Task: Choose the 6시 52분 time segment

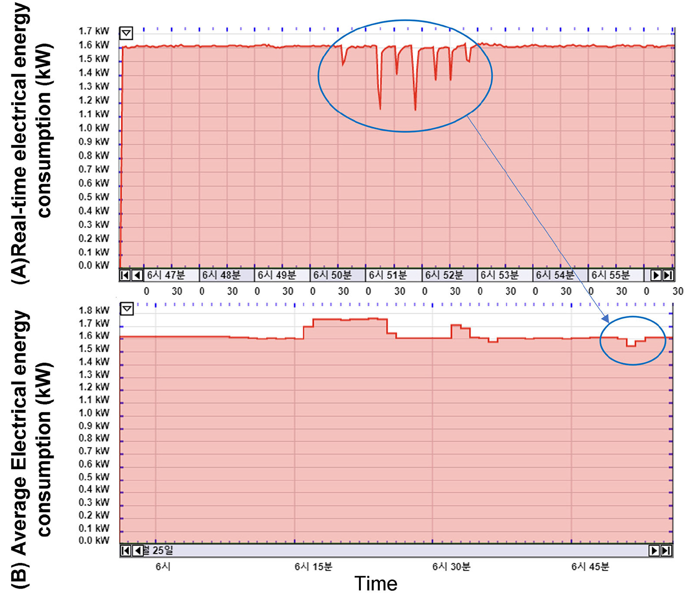Action: (449, 275)
